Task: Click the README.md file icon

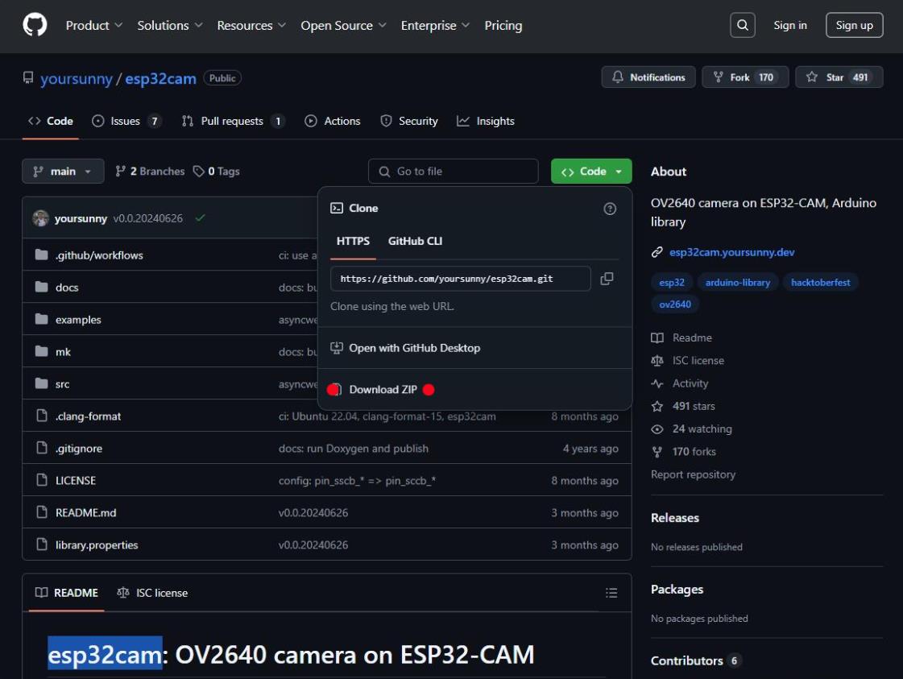Action: point(41,512)
